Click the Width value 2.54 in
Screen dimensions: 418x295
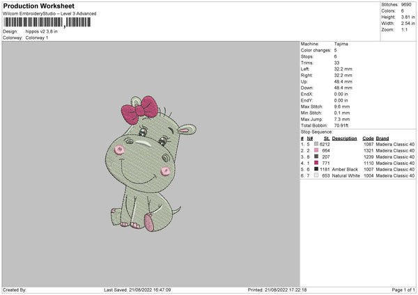[408, 24]
